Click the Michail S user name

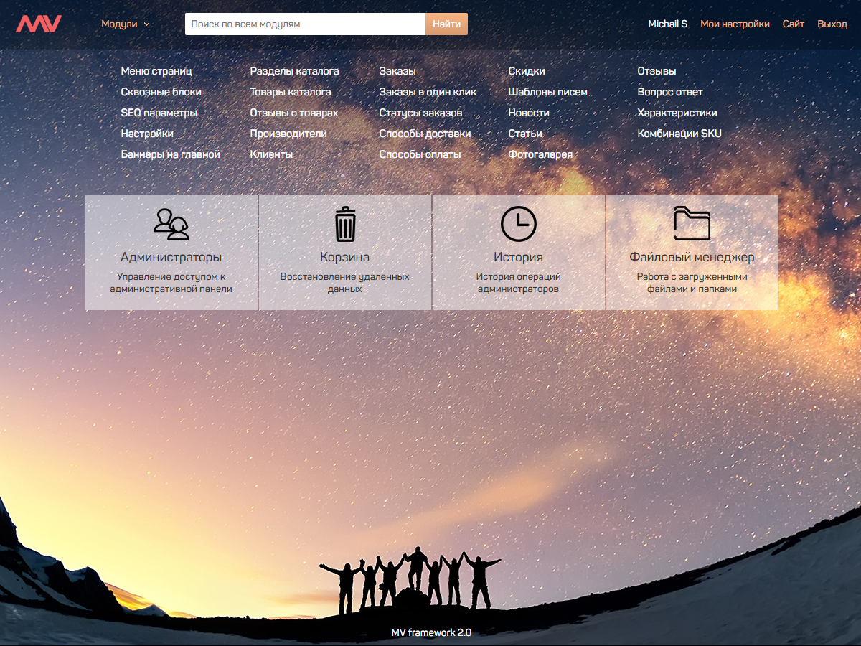pos(667,24)
